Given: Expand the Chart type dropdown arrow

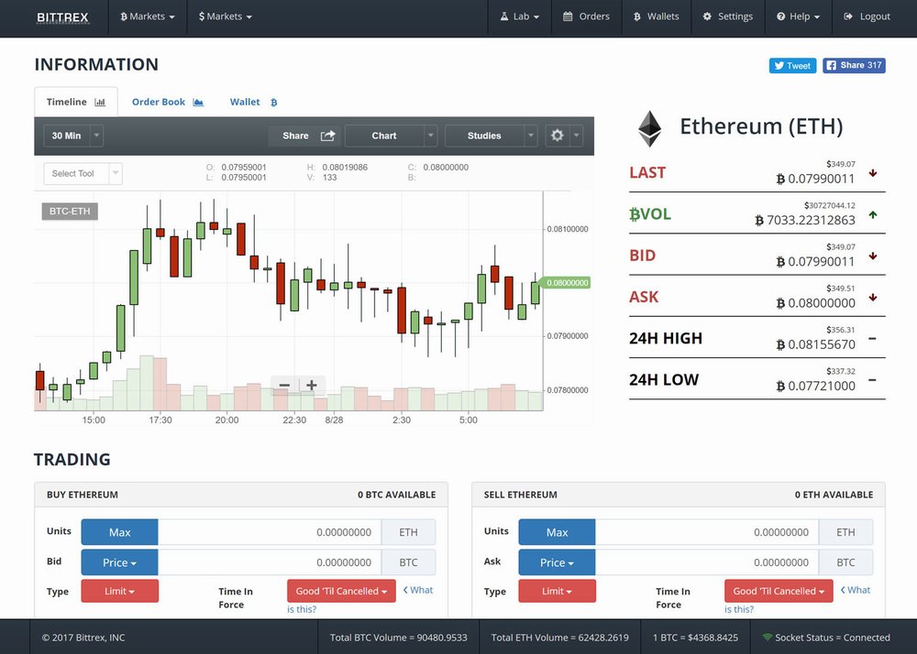Looking at the screenshot, I should pyautogui.click(x=430, y=136).
